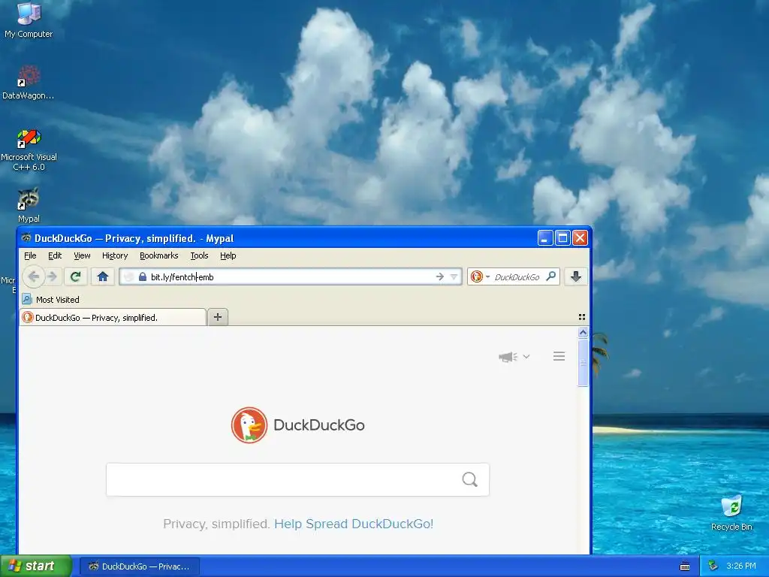Open the Help menu

tap(228, 255)
